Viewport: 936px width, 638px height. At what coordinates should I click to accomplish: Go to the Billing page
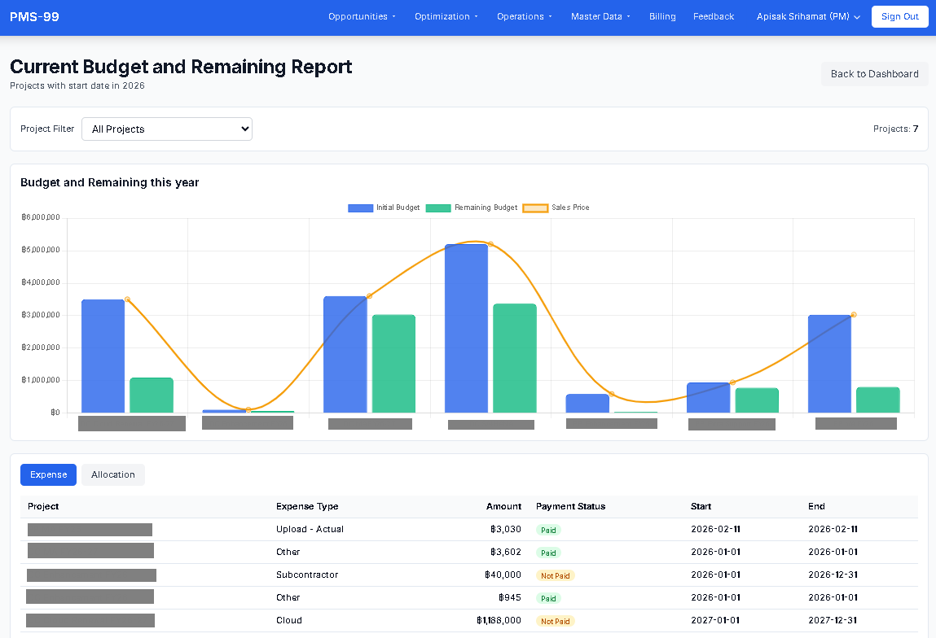click(662, 16)
